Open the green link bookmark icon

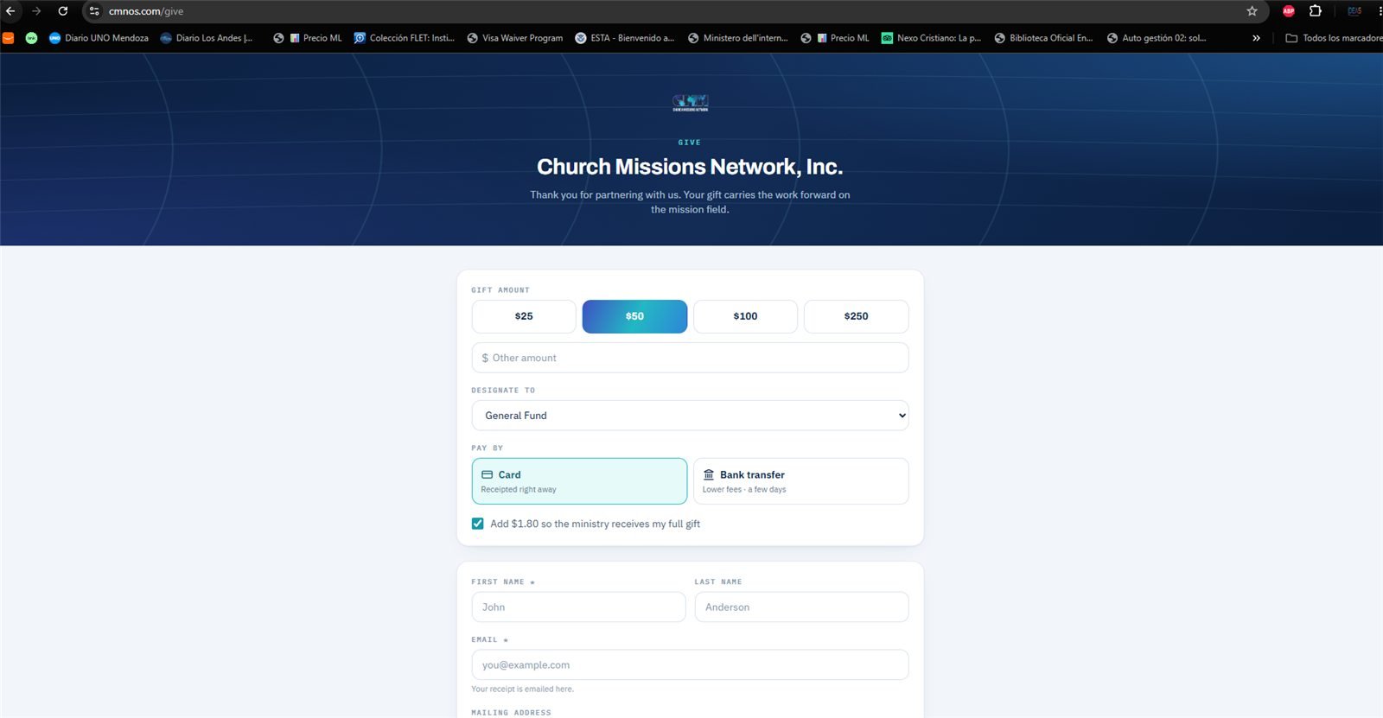click(x=32, y=38)
